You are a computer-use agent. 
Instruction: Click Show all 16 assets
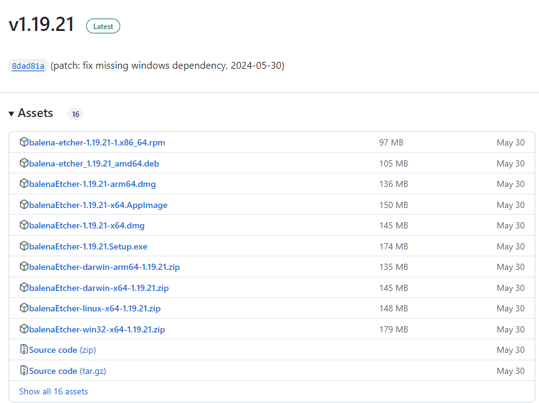(x=54, y=391)
